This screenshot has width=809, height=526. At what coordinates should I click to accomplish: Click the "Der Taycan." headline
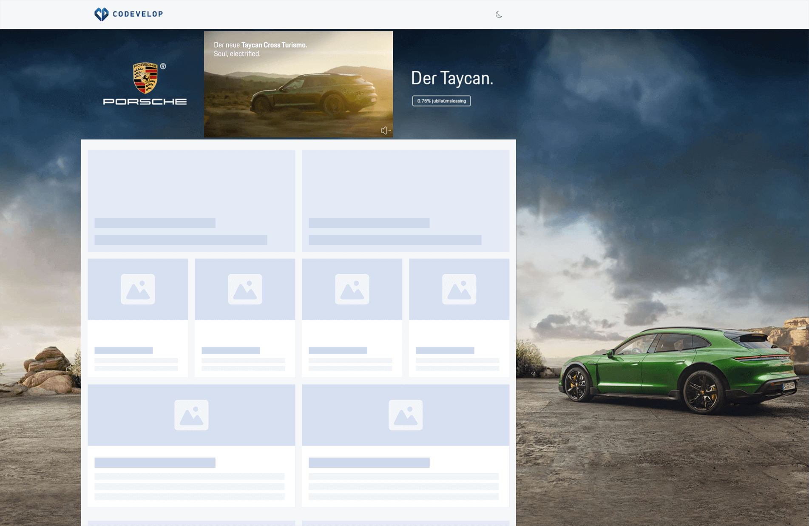tap(452, 78)
